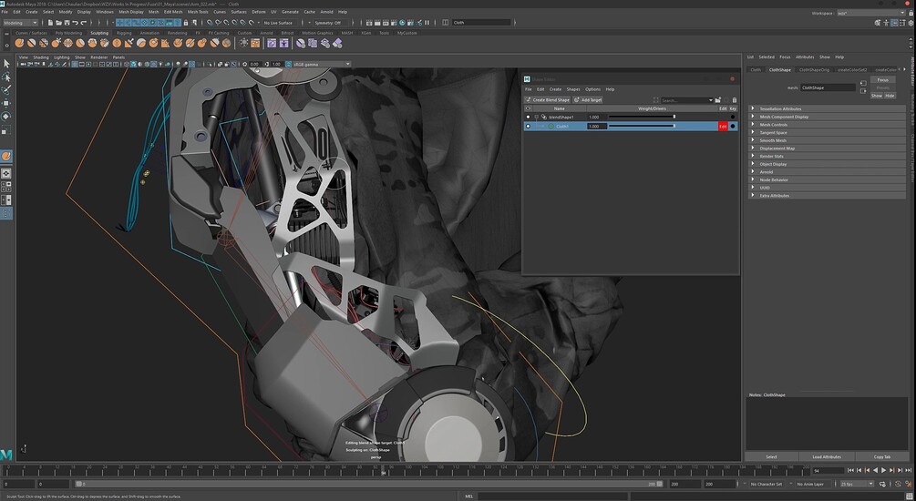Image resolution: width=916 pixels, height=501 pixels.
Task: Toggle visibility circle for Cloth1 target
Action: point(528,127)
